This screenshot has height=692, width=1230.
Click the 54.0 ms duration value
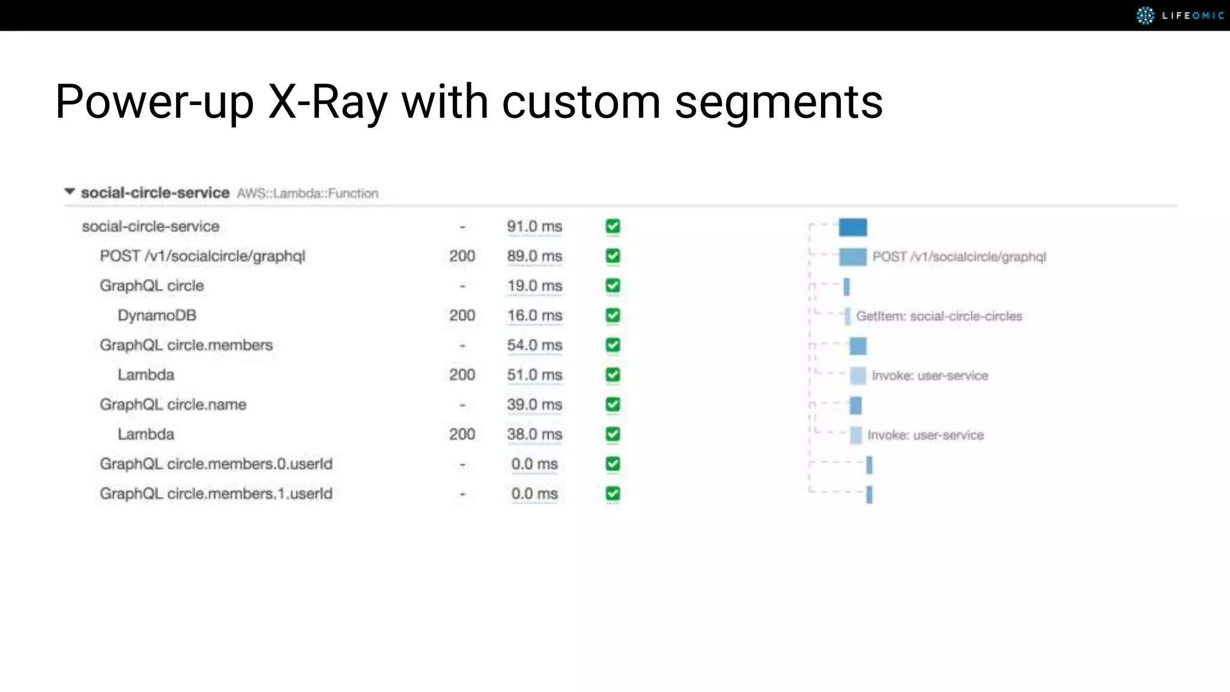[x=534, y=345]
